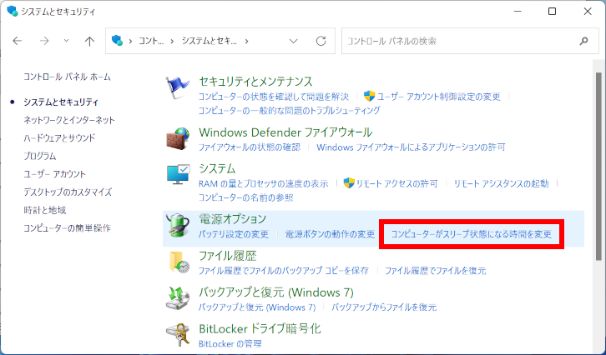Open BitLocker ドライブ暗号化 heading

click(260, 329)
